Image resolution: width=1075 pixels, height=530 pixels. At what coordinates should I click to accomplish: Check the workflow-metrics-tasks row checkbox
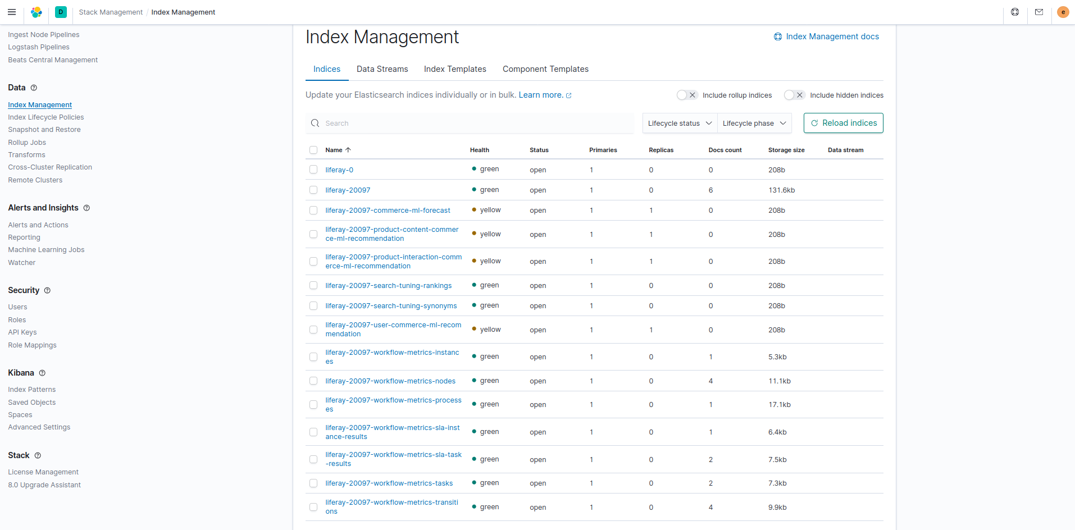[313, 483]
